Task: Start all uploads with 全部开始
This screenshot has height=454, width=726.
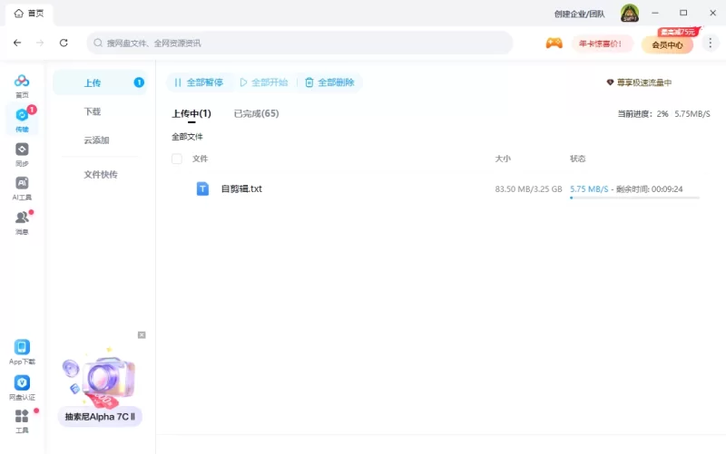Action: point(263,82)
